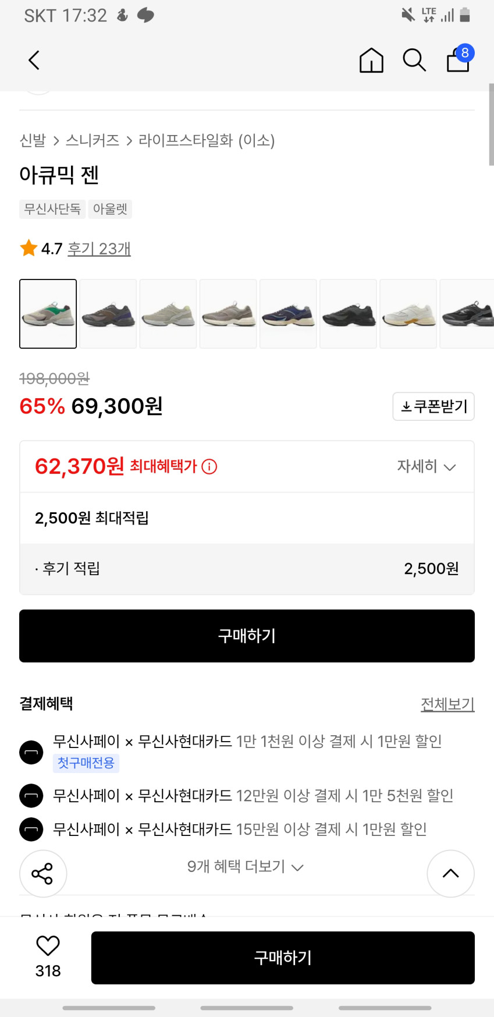Open 신발 breadcrumb category
This screenshot has width=494, height=1017.
(x=33, y=140)
